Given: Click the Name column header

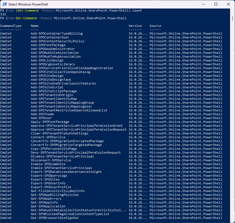Looking at the screenshot, I should click(x=35, y=26).
